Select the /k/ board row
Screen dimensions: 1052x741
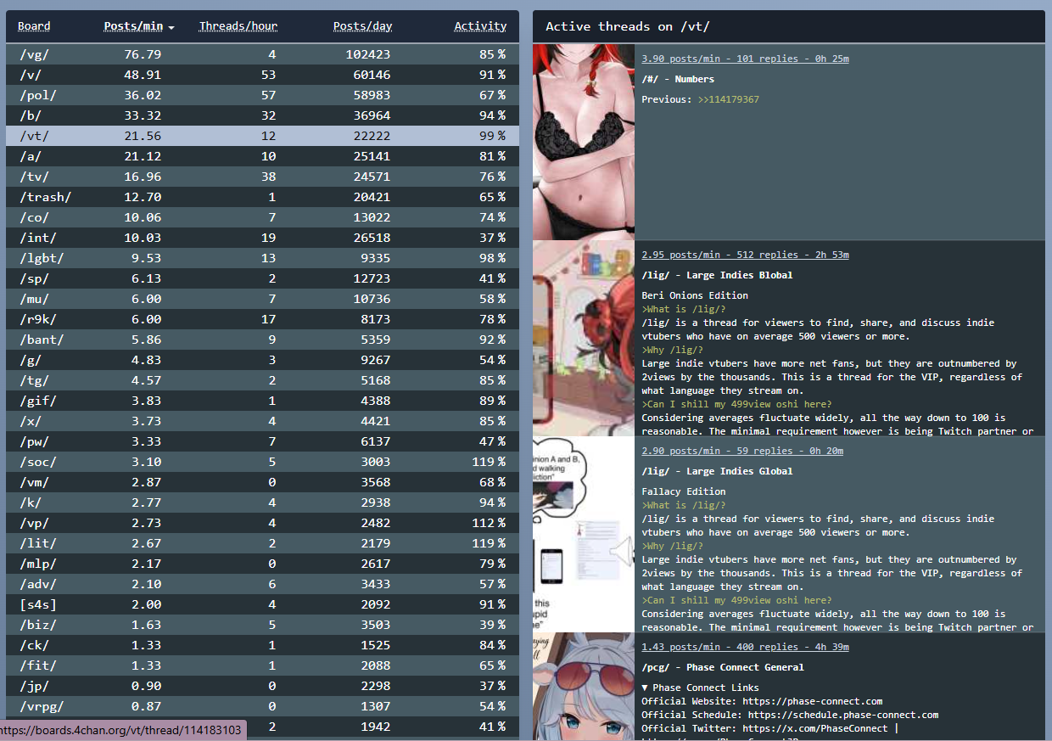(262, 502)
